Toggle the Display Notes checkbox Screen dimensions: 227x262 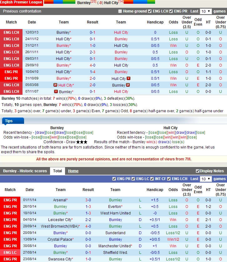[198, 171]
